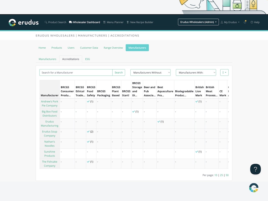Viewport: 268px width, 201px height.
Task: Set per page to 25
Action: click(221, 175)
